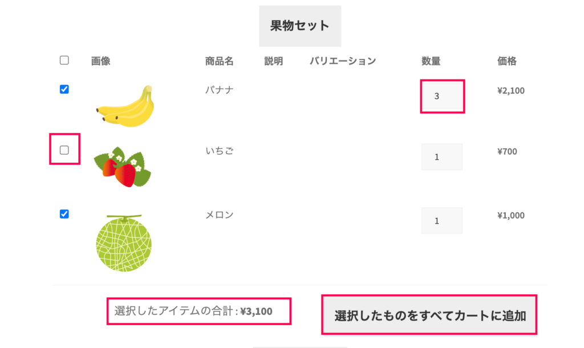Image resolution: width=584 pixels, height=348 pixels.
Task: Check the いちご row checkbox
Action: (64, 150)
